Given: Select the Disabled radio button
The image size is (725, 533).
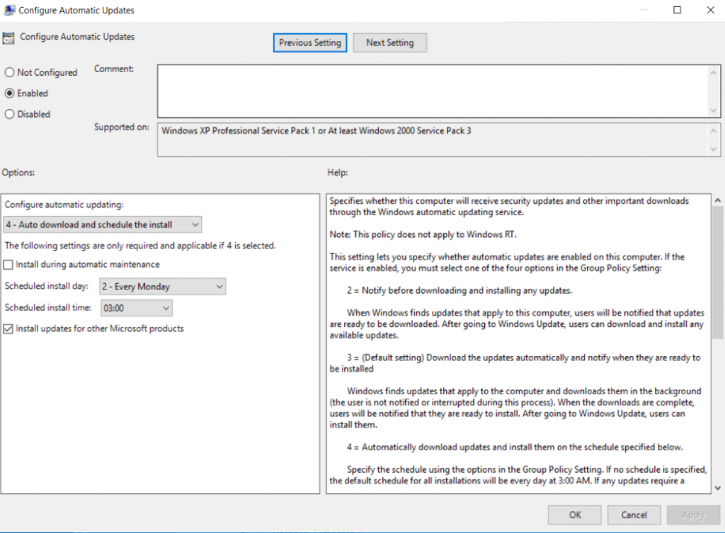Looking at the screenshot, I should point(10,114).
